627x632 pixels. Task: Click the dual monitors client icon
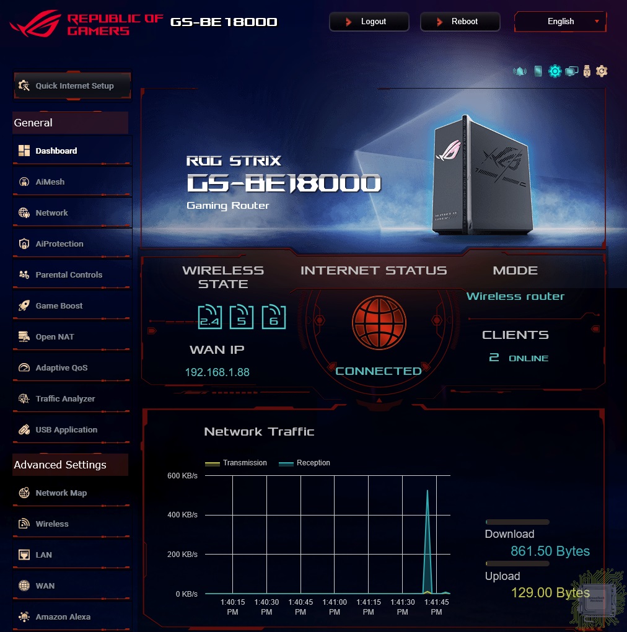571,71
